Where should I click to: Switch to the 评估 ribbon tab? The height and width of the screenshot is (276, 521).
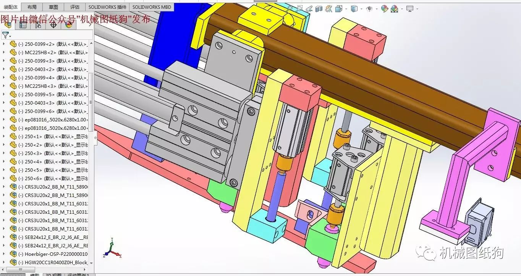75,7
